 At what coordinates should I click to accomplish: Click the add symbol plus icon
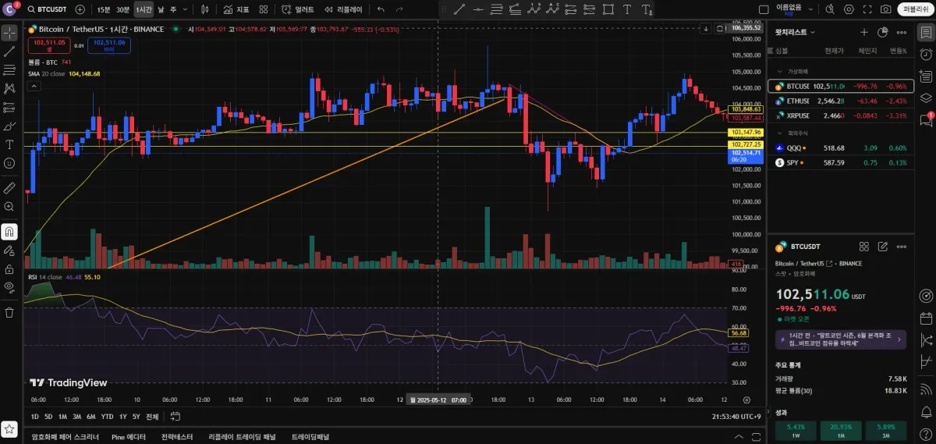pos(81,9)
